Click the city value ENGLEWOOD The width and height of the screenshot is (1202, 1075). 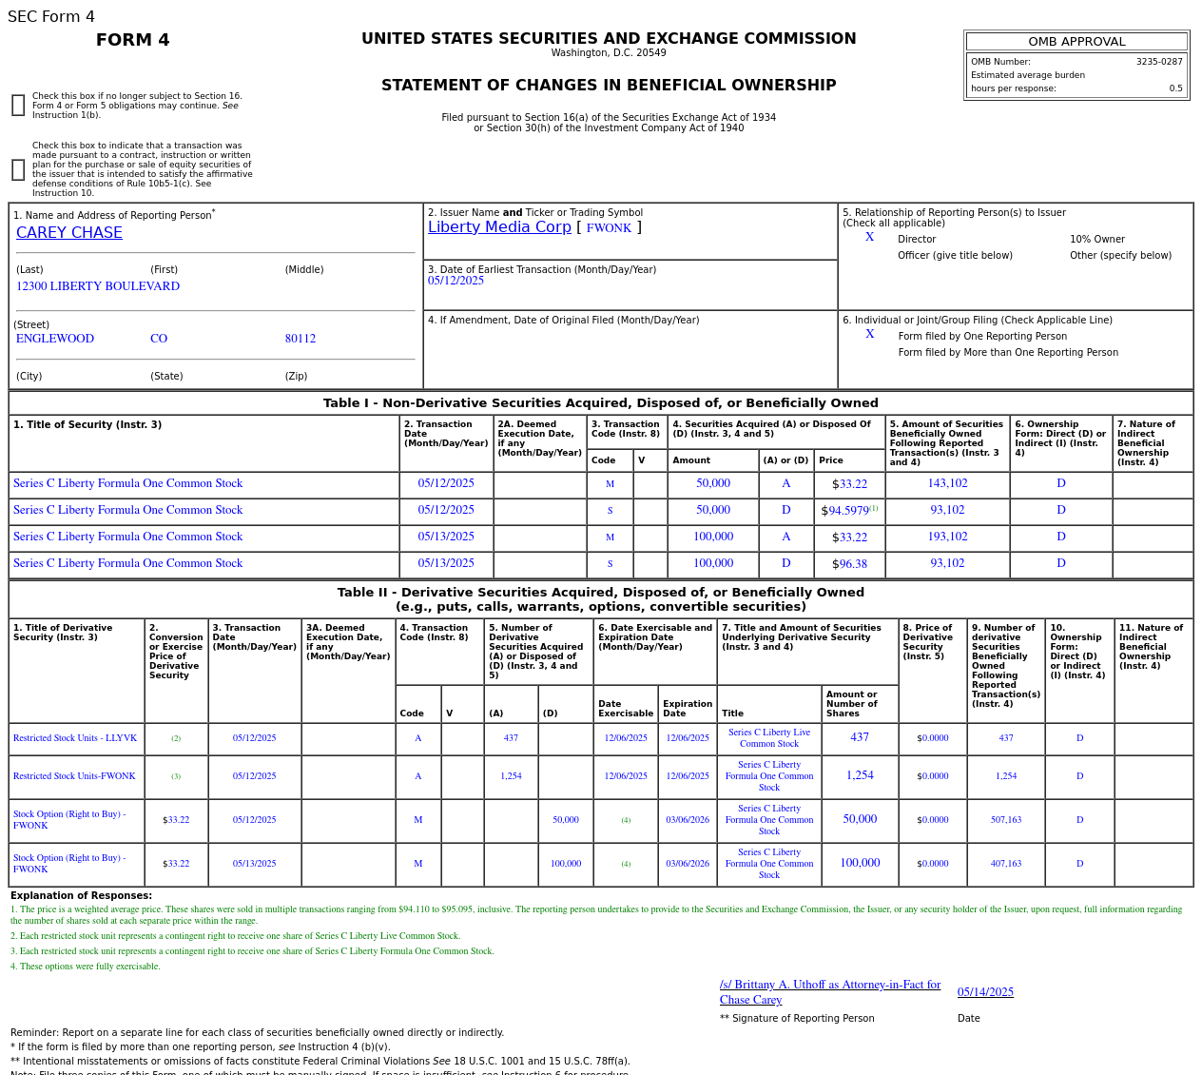point(55,339)
